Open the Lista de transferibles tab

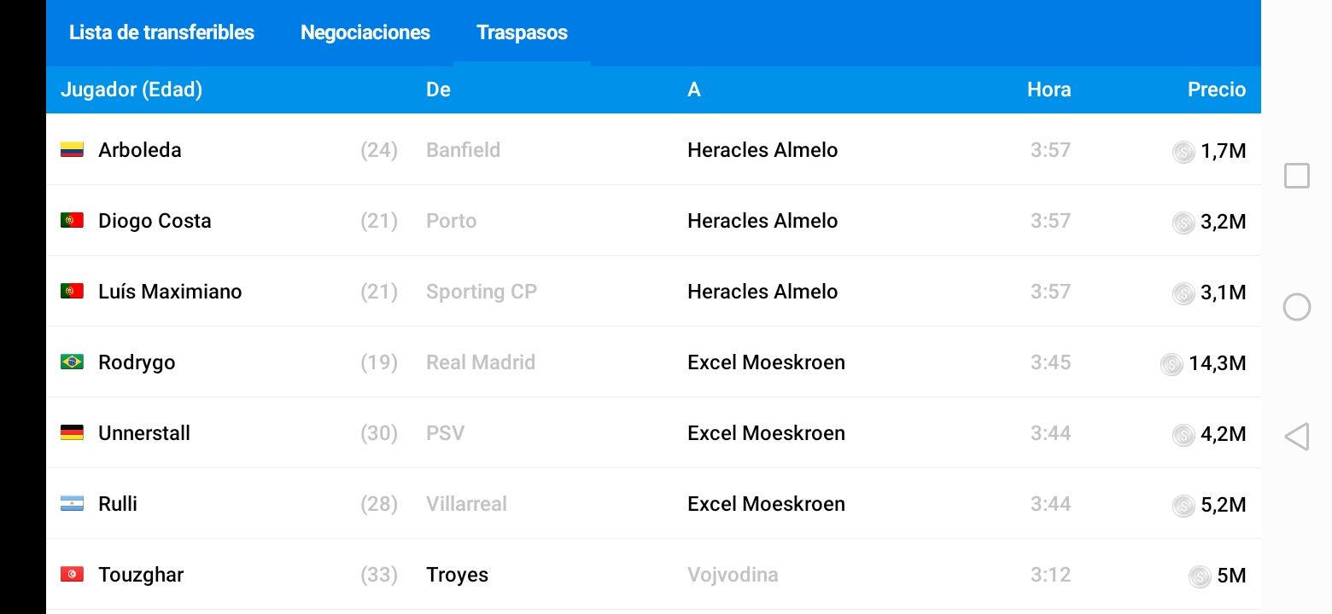point(161,32)
